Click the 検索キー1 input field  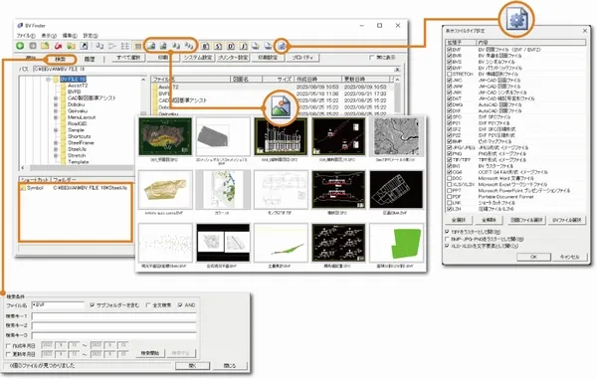(x=113, y=316)
